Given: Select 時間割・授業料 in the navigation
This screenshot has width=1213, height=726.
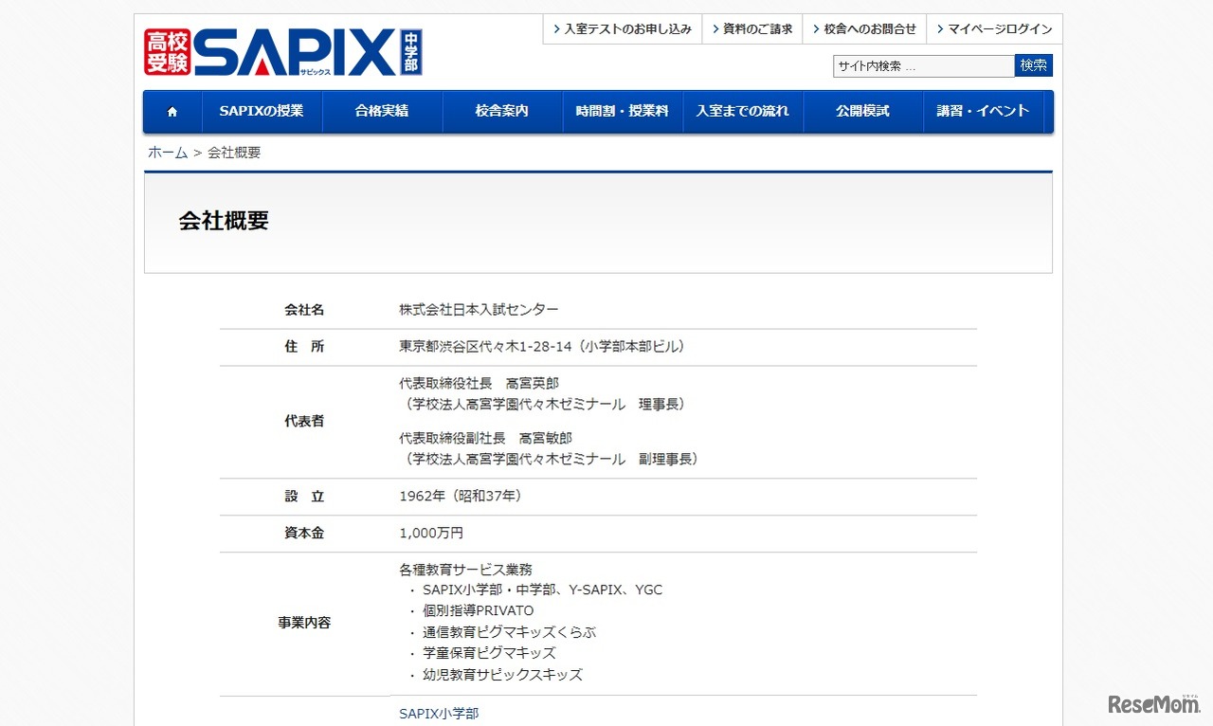Looking at the screenshot, I should point(623,111).
